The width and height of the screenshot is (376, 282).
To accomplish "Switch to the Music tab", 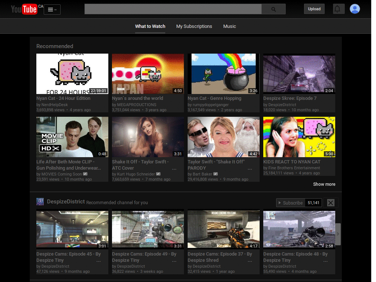I will coord(229,26).
